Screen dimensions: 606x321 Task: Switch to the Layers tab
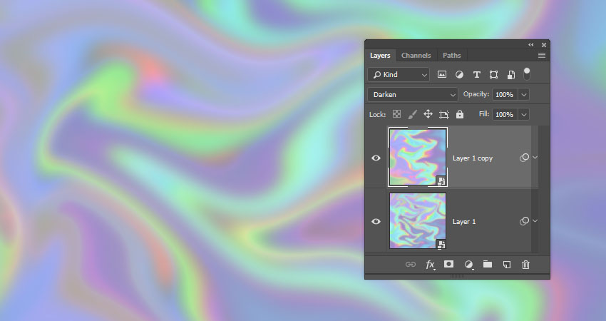click(380, 56)
